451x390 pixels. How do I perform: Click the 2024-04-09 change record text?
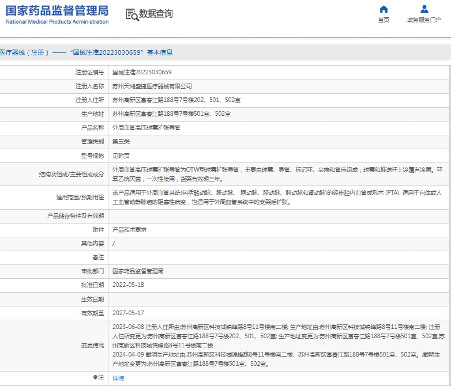(276, 359)
